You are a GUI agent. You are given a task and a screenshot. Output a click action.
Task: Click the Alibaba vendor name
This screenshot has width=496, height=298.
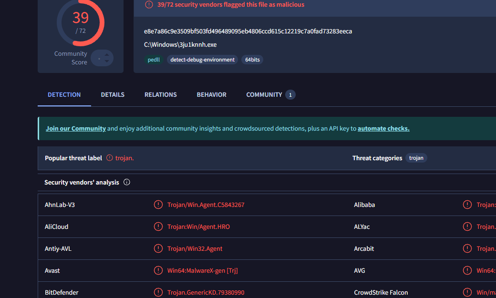pos(364,205)
